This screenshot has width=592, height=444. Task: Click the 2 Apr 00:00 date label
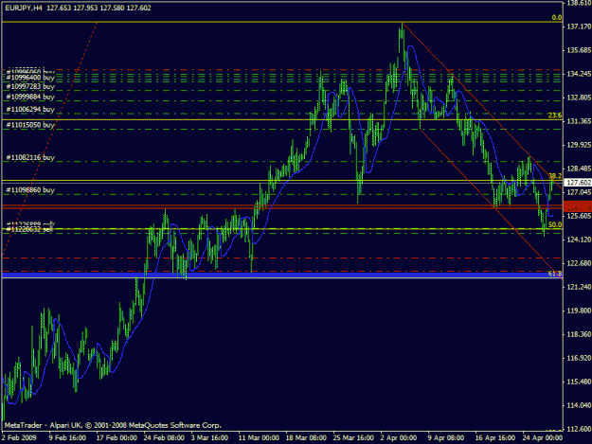[x=399, y=438]
